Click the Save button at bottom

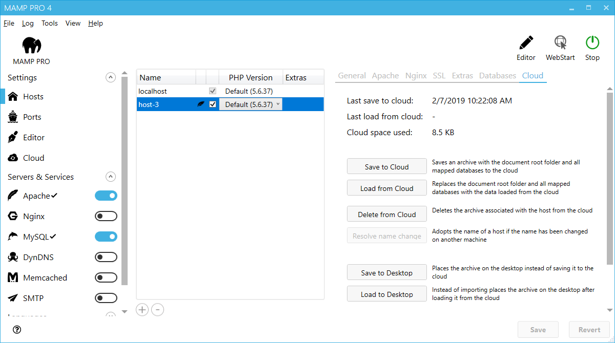coord(538,330)
